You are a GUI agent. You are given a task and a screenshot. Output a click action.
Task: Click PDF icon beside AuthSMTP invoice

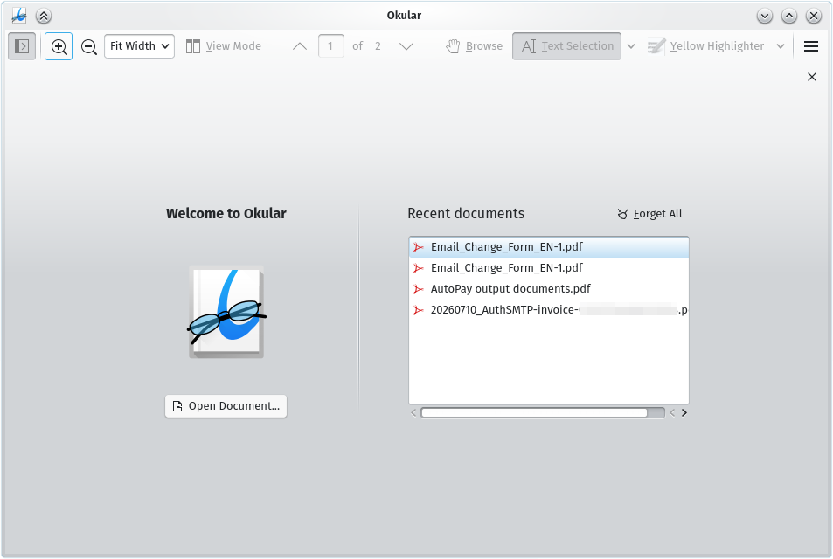coord(419,309)
